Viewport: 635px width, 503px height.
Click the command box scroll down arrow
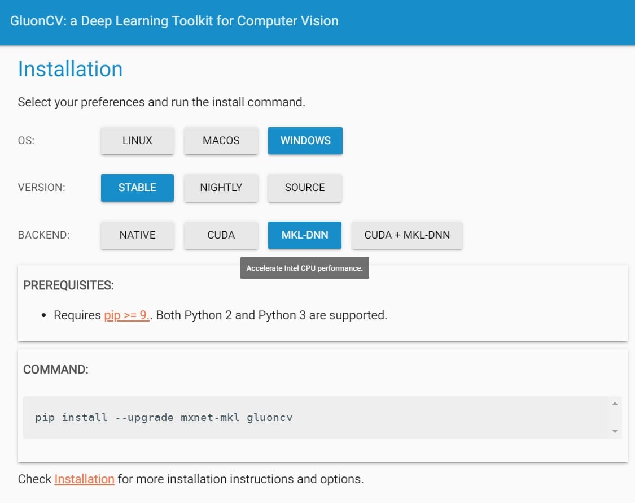(615, 431)
